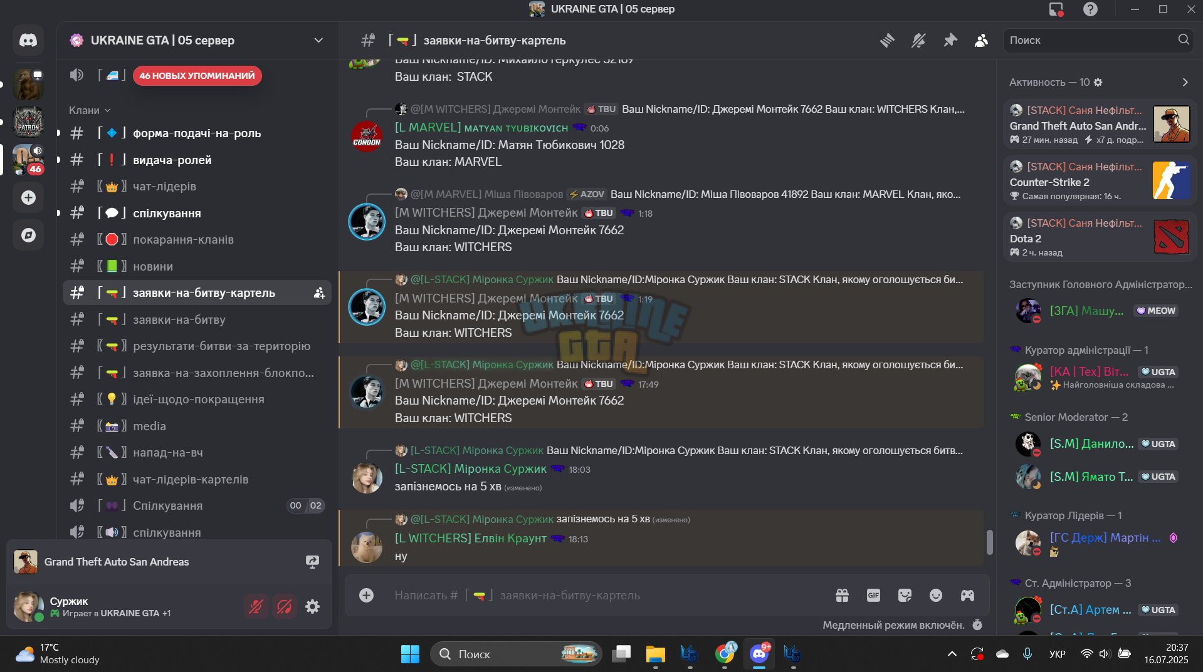Share Grand Theft Auto San Andreas stream icon
This screenshot has width=1203, height=672.
[x=312, y=562]
